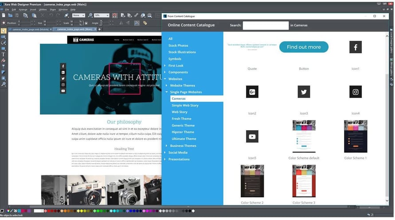
Task: Collapse the Websites category
Action: 165,79
